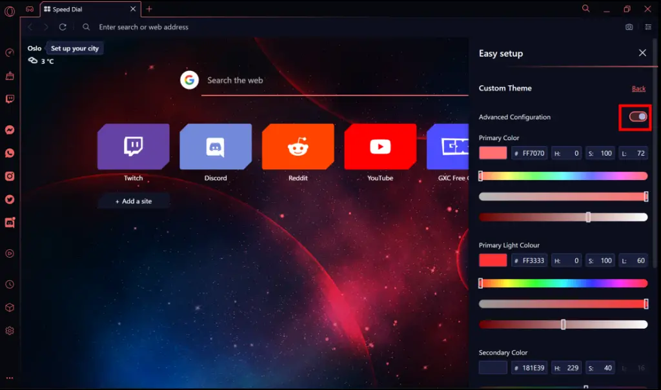
Task: Click Primary Light Colour H value field
Action: [567, 261]
